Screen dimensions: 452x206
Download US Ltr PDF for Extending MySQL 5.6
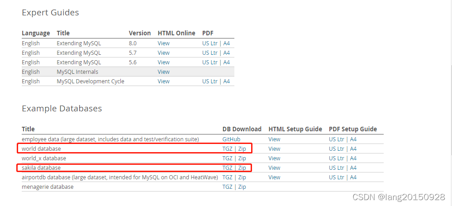tap(210, 62)
